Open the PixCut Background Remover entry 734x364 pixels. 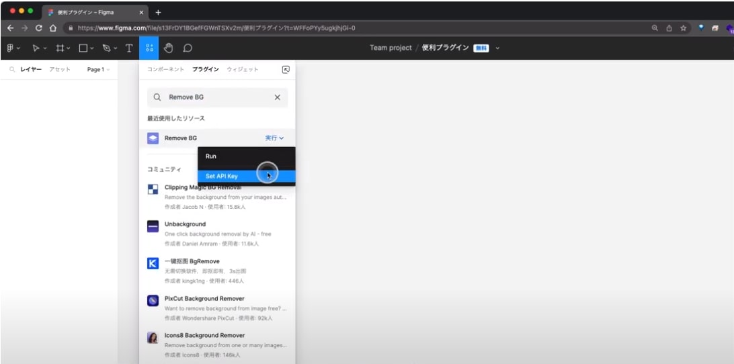tap(217, 308)
